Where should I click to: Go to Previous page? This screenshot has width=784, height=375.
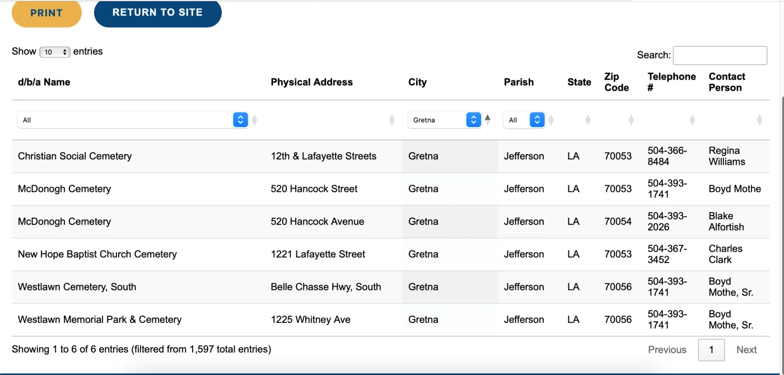667,350
